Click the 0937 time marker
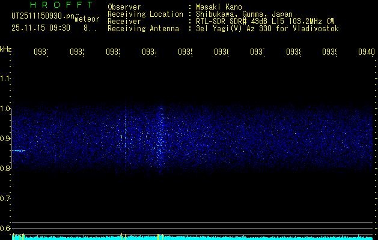This screenshot has height=240, width=378. pyautogui.click(x=257, y=52)
